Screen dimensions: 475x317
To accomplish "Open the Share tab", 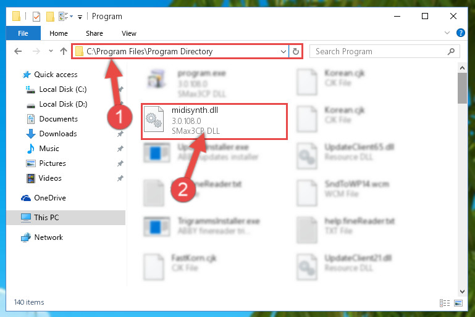I will pyautogui.click(x=95, y=33).
